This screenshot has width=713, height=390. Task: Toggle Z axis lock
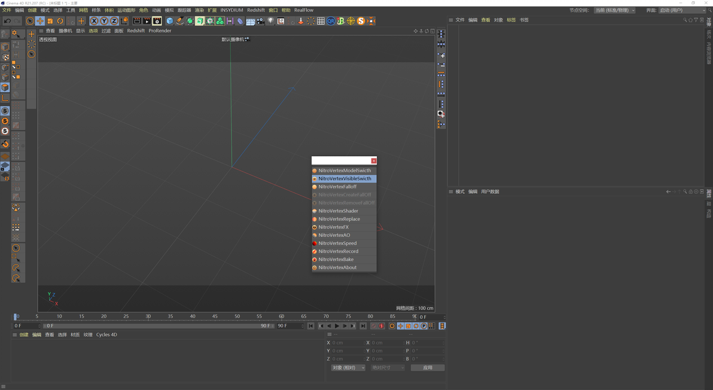[114, 21]
